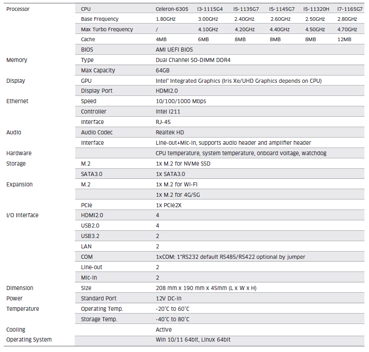This screenshot has width=369, height=352.
Task: Click the Celeron-6305 CPU column header
Action: (x=172, y=9)
